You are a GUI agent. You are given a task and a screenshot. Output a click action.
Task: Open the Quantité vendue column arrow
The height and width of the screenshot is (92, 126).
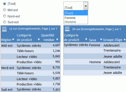coord(57,39)
